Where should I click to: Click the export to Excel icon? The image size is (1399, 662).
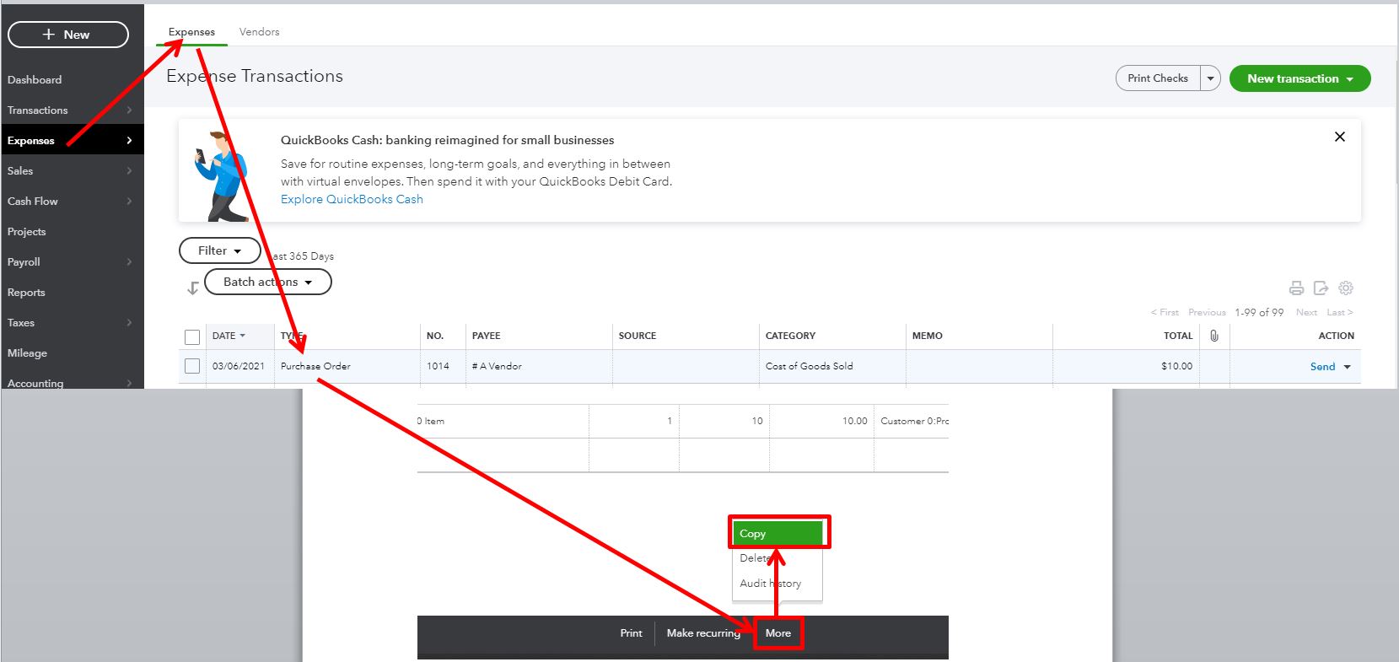[x=1321, y=288]
